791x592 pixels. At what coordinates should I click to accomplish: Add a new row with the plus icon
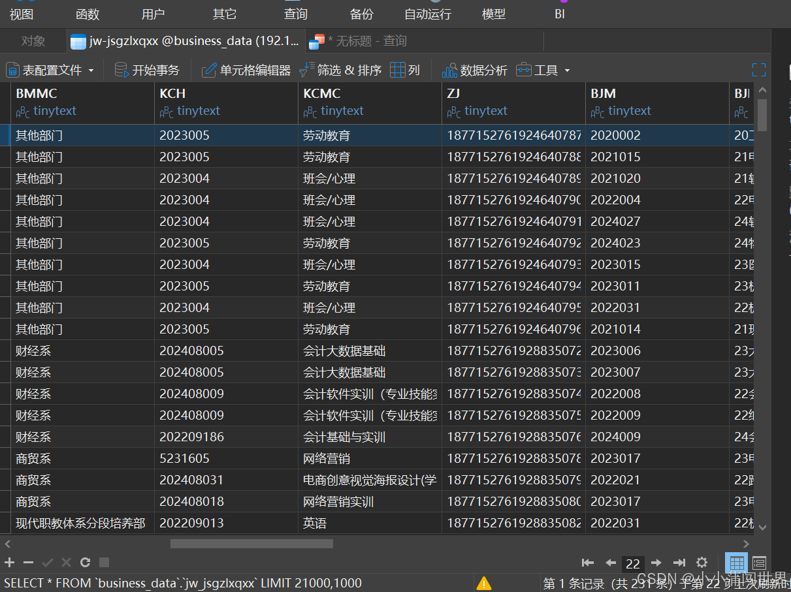point(9,563)
